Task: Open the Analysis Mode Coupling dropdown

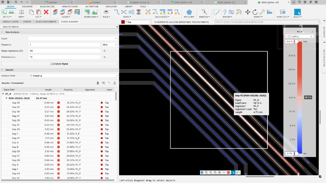Action: pos(72,76)
